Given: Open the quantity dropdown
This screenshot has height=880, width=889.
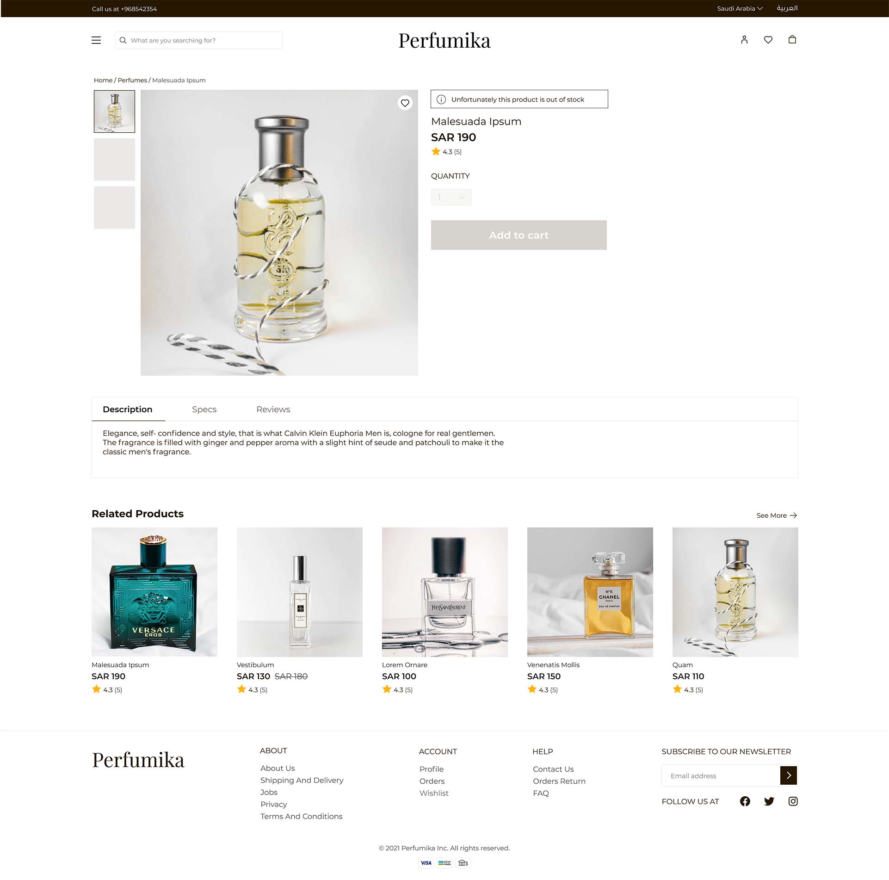Looking at the screenshot, I should pyautogui.click(x=451, y=197).
